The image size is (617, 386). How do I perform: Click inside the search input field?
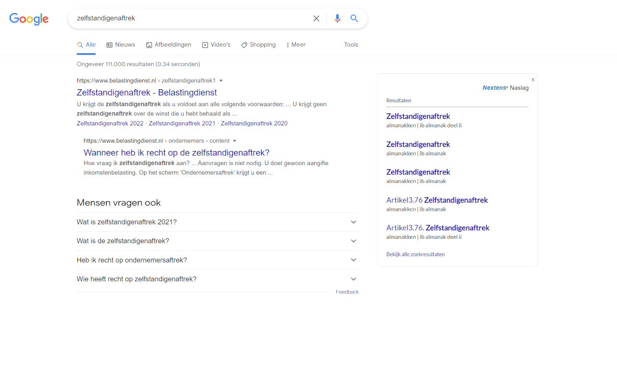[x=193, y=18]
